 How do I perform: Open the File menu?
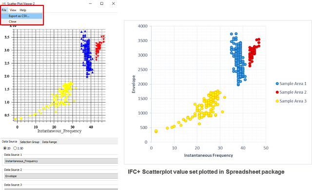point(4,10)
